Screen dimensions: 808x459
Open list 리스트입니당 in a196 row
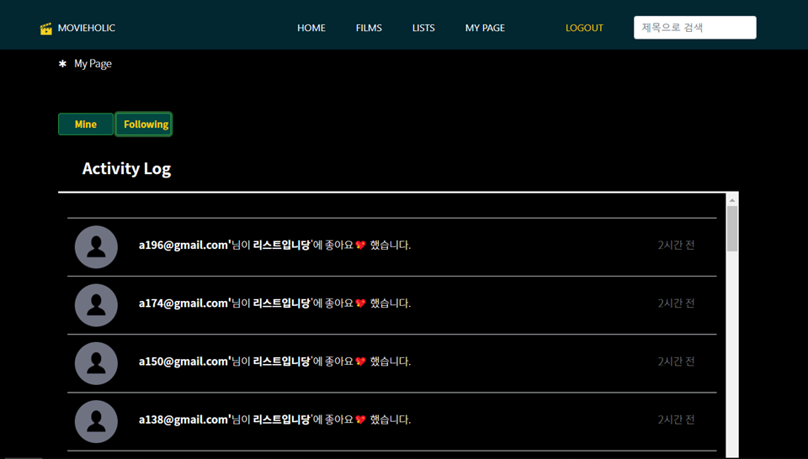281,245
